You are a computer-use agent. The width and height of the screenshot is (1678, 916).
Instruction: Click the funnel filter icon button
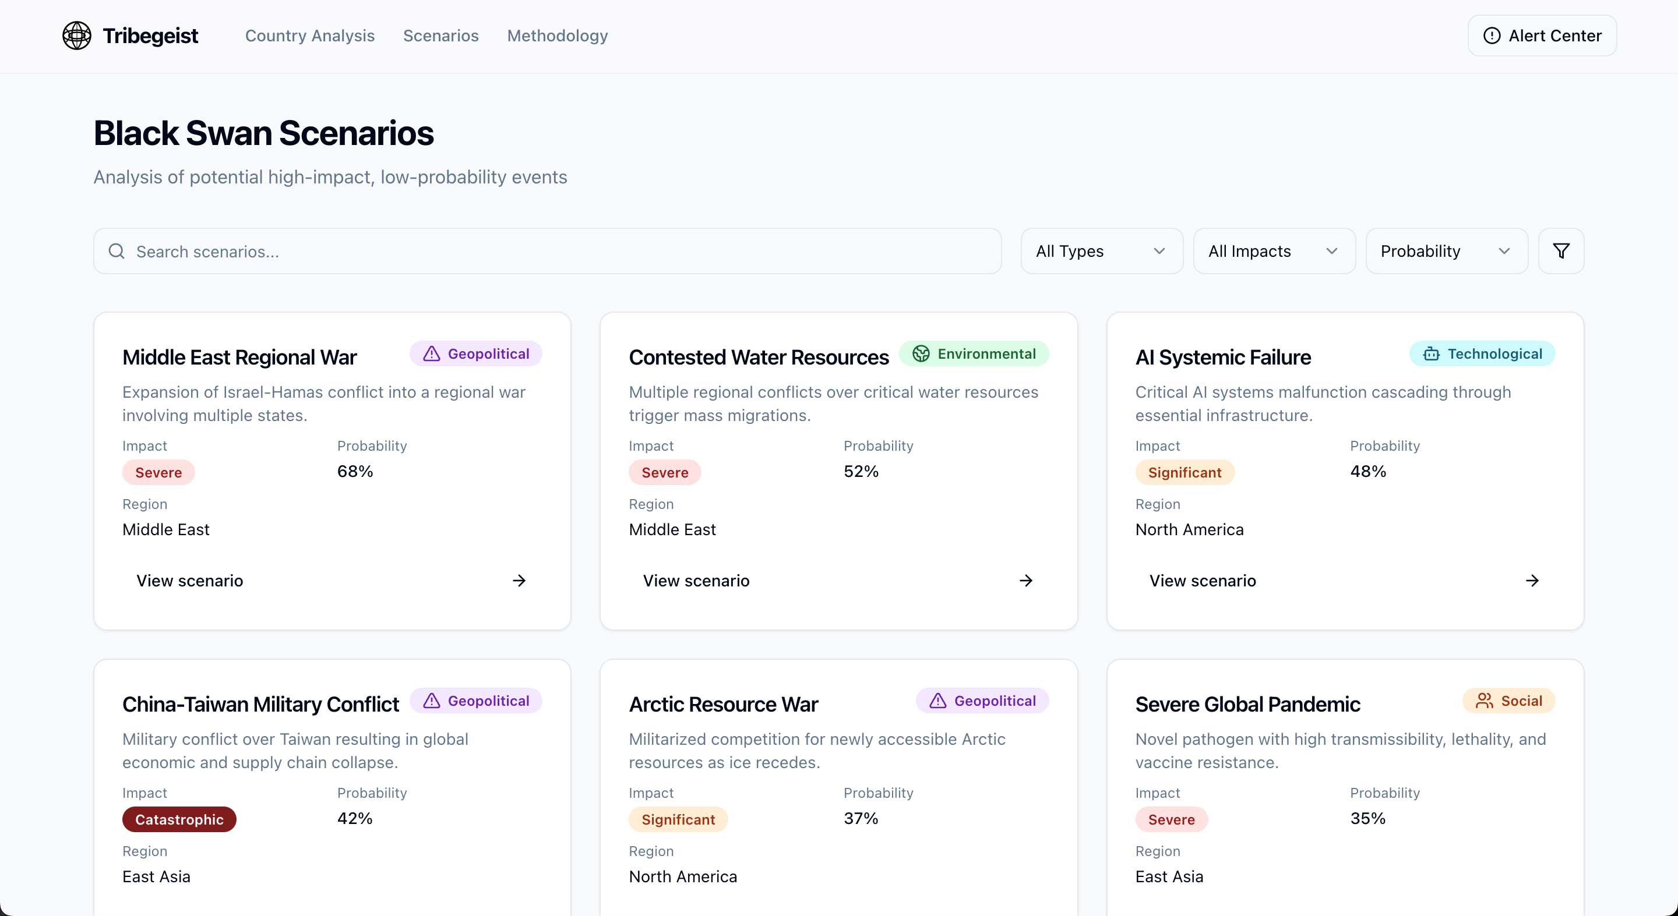(1561, 252)
